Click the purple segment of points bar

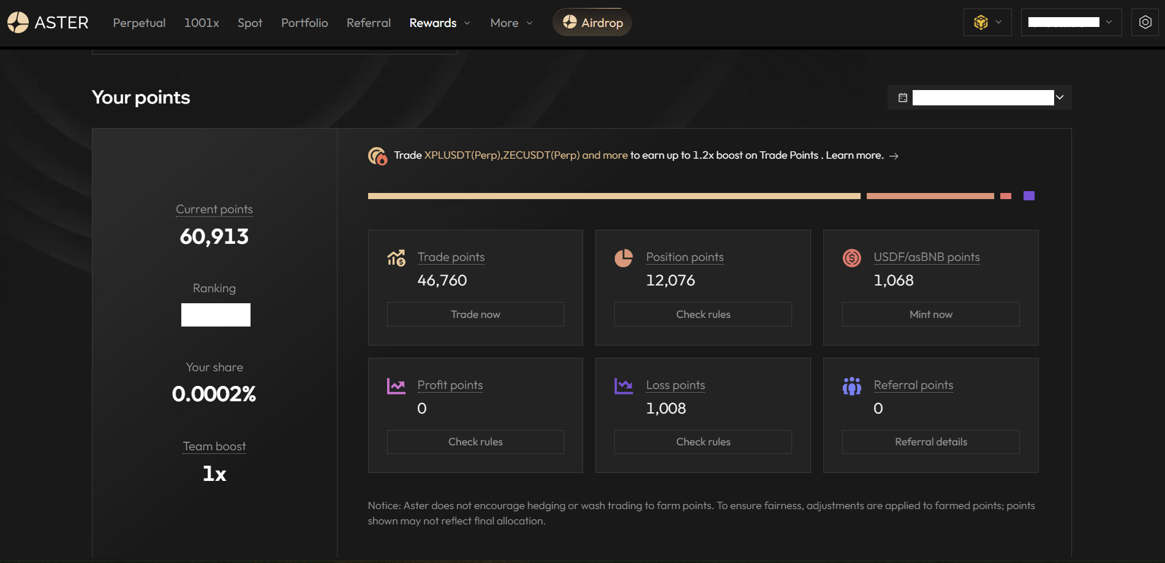click(1029, 196)
